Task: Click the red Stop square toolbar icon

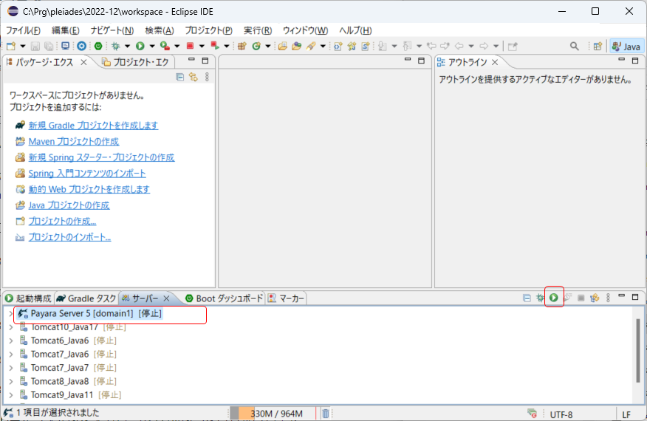Action: tap(191, 46)
